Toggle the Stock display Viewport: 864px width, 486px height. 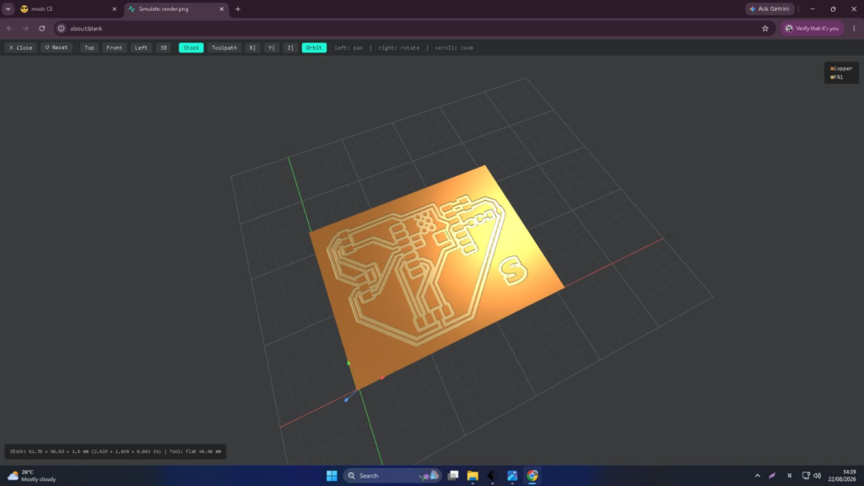[192, 48]
